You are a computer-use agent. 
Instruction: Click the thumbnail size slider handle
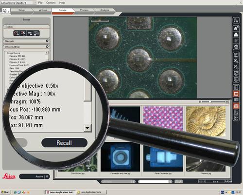click(210, 102)
